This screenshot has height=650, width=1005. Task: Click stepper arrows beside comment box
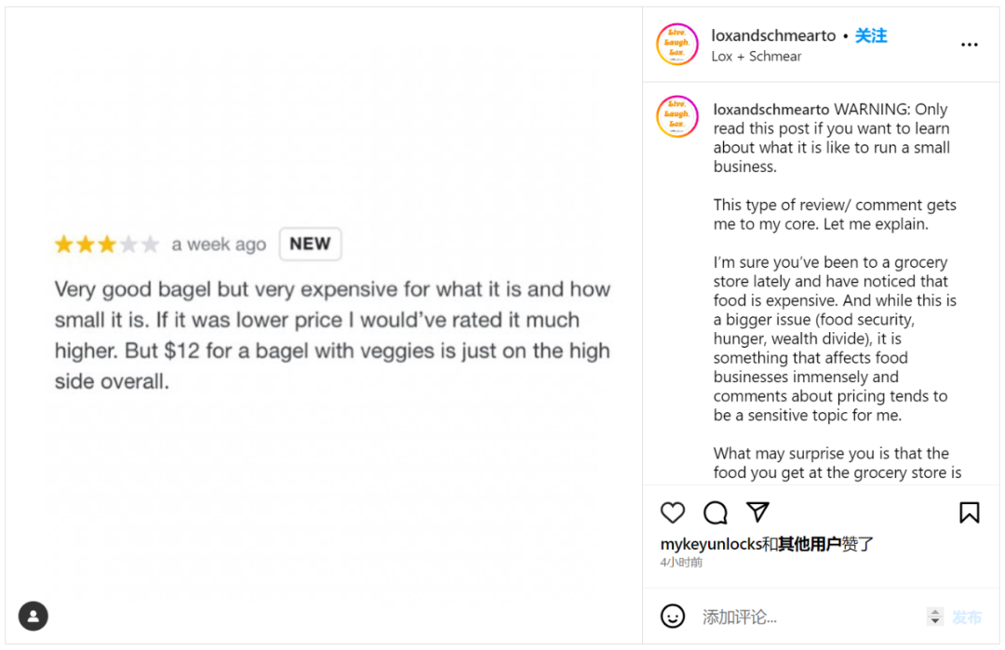tap(935, 617)
